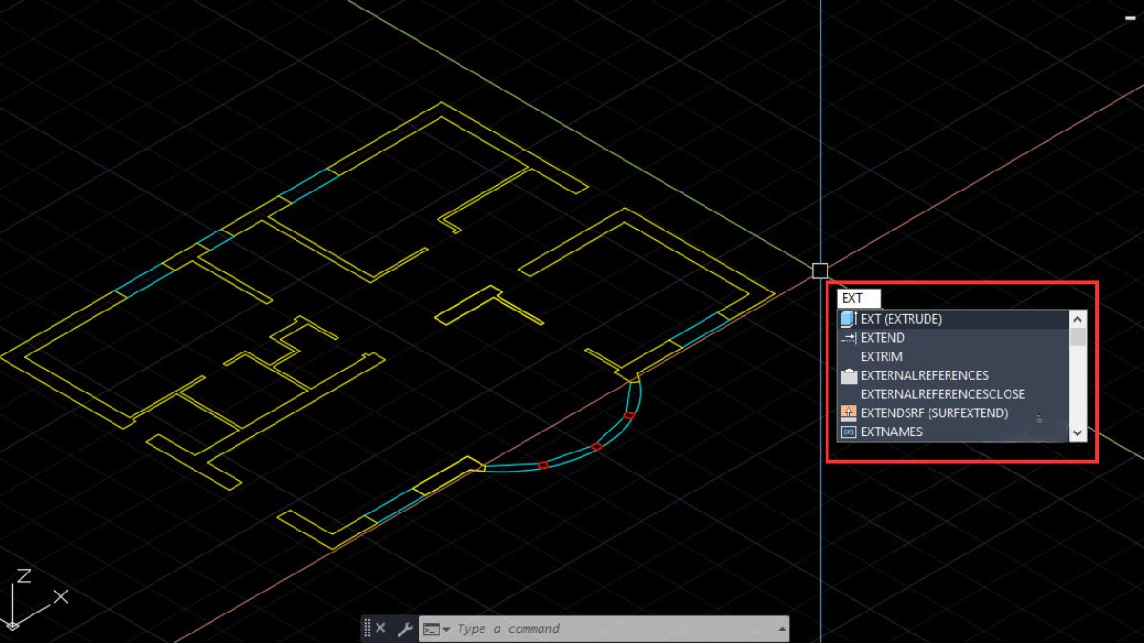Click the suggestion list scrollbar thumb
This screenshot has height=643, width=1144.
click(x=1077, y=336)
